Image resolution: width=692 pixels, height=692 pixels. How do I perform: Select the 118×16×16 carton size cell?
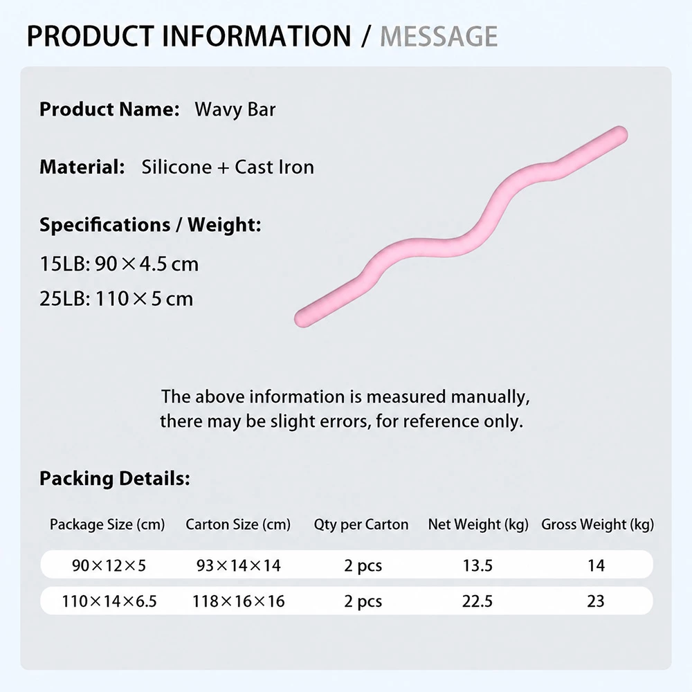coord(239,601)
